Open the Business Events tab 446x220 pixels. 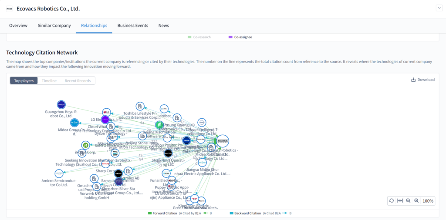[x=132, y=26]
